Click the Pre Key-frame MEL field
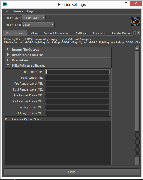This screenshot has width=143, height=180. tap(78, 107)
